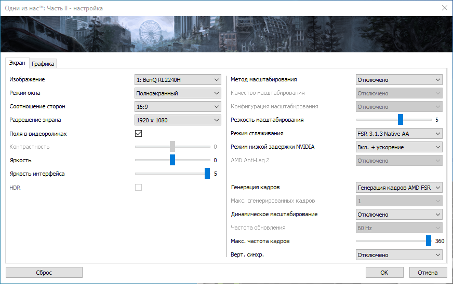Close the settings window with X
453x284 pixels.
click(x=444, y=8)
